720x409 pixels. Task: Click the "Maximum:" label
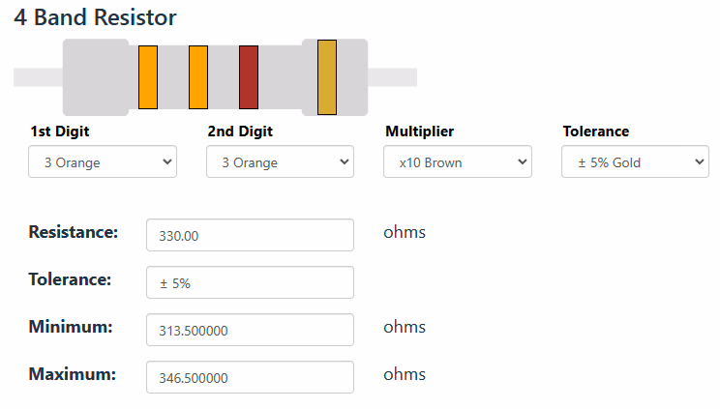point(73,374)
